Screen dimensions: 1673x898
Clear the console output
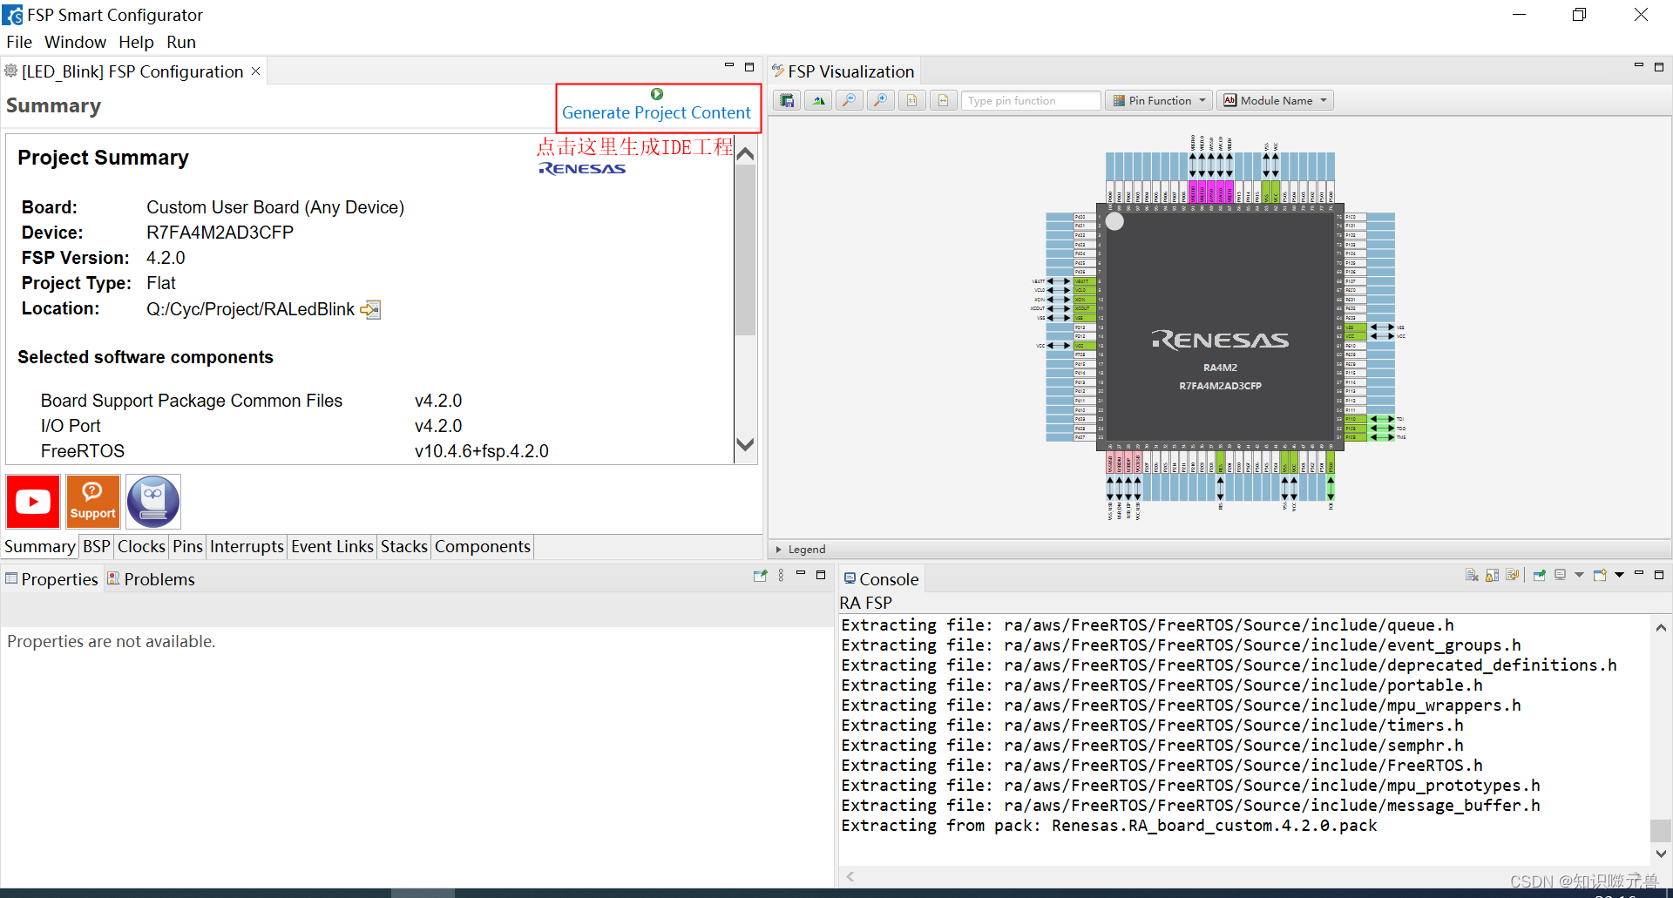1472,575
